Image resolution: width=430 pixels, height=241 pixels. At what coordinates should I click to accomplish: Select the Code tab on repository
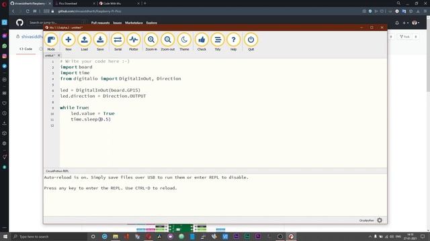point(26,49)
